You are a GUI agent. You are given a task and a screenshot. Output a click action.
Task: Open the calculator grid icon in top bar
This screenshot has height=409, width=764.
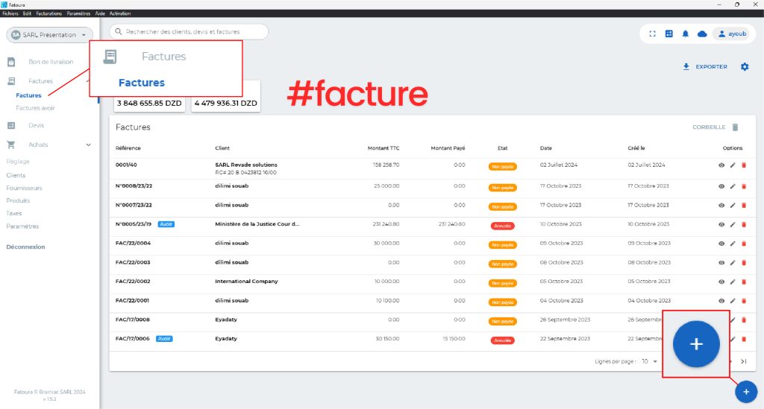pos(669,34)
